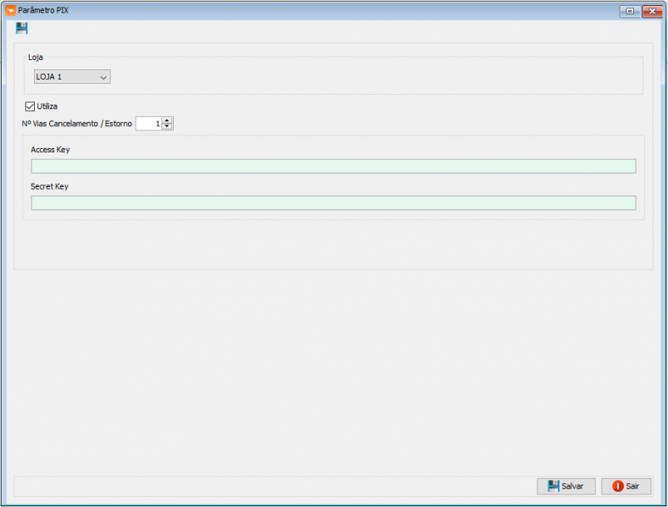
Task: Click the Parâmetro PIX window app icon
Action: coord(10,10)
